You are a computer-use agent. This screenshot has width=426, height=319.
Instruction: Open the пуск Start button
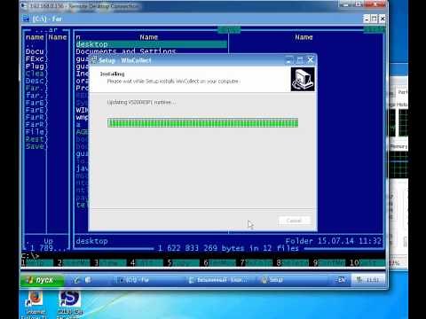pos(42,280)
